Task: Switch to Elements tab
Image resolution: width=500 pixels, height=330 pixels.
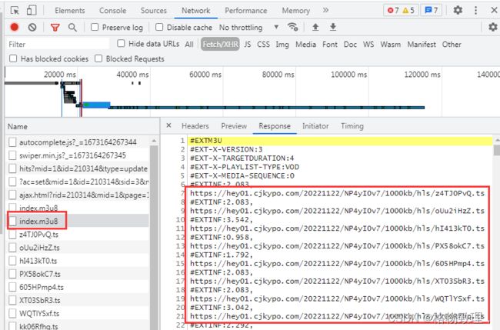Action: coord(70,11)
